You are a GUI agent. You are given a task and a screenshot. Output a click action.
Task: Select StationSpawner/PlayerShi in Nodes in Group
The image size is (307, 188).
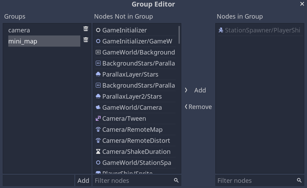point(260,30)
